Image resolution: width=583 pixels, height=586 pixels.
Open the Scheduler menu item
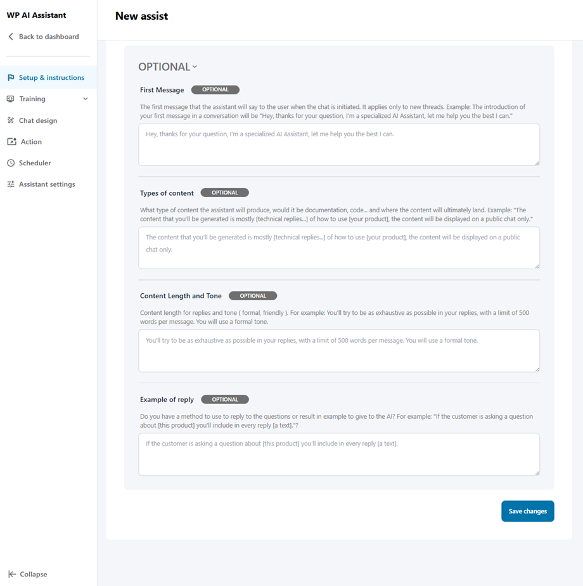[x=35, y=163]
